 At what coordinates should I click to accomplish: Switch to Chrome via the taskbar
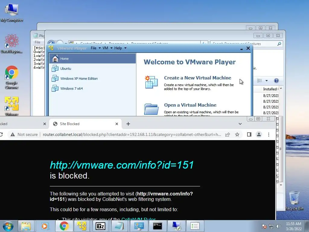coord(64,226)
